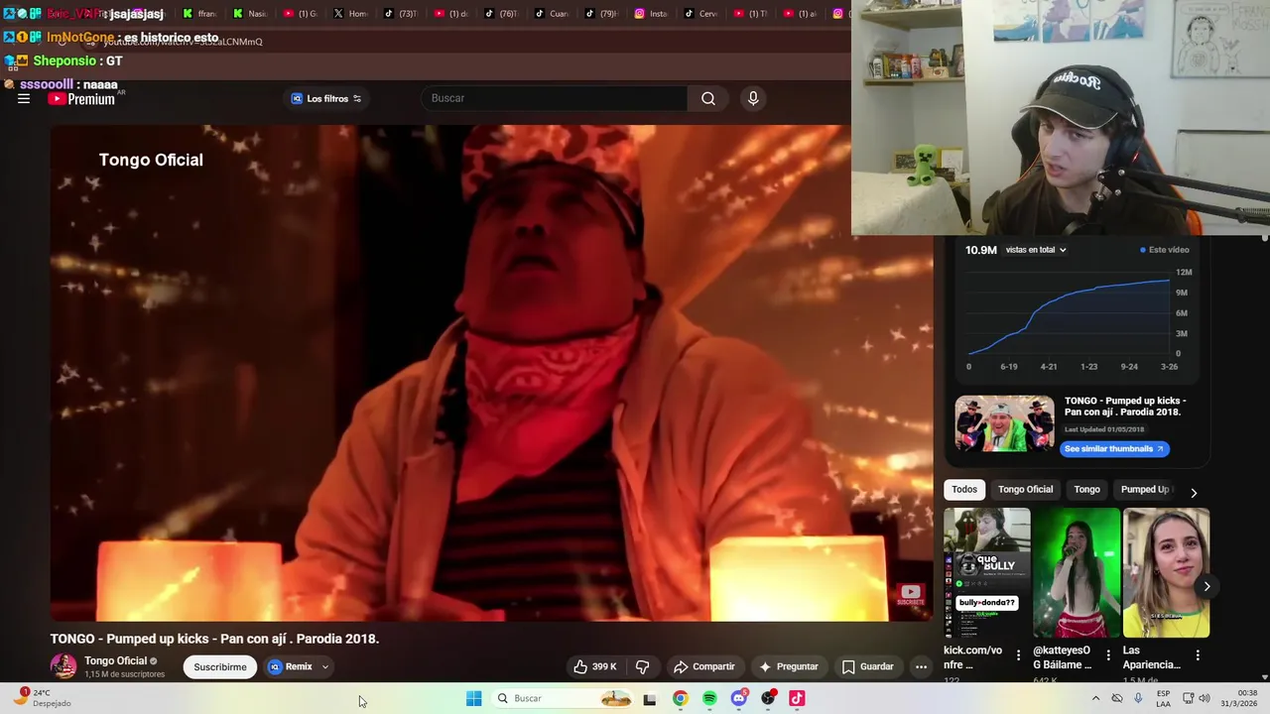Click the Tongo Oficial overlay text in video
The image size is (1270, 714).
(151, 160)
